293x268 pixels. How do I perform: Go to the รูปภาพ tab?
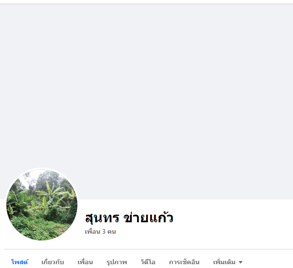(117, 262)
